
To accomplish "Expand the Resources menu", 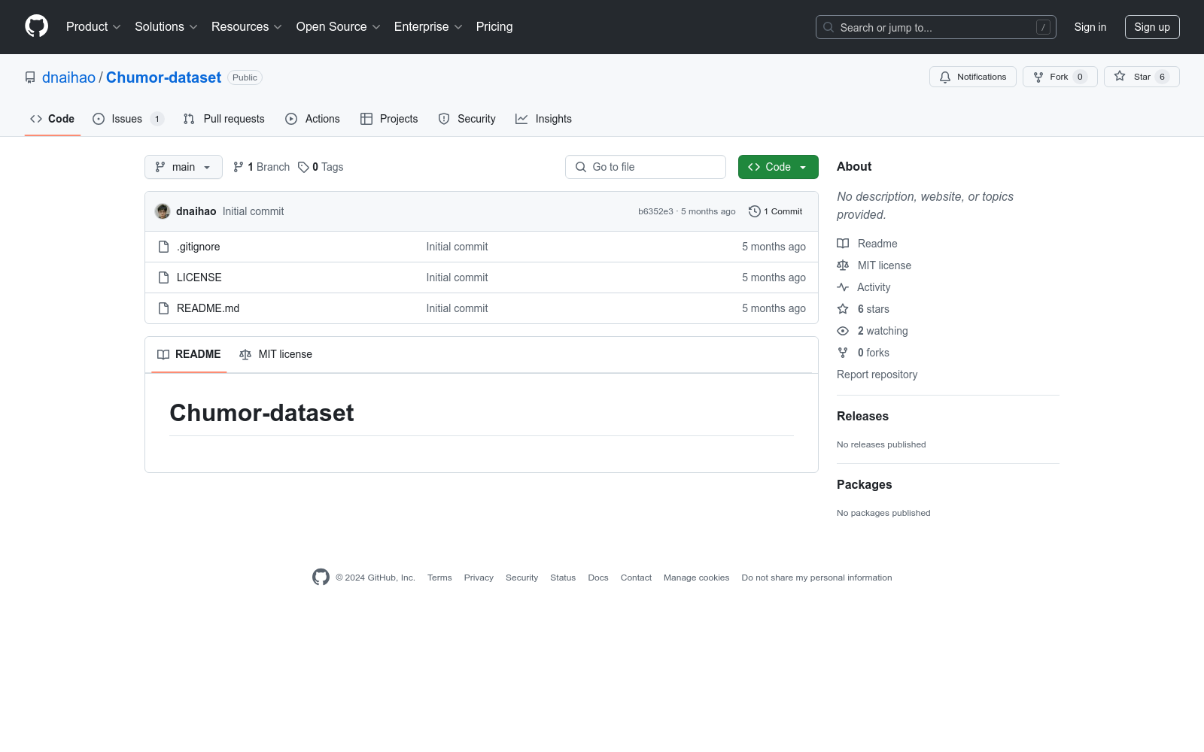I will pyautogui.click(x=247, y=26).
